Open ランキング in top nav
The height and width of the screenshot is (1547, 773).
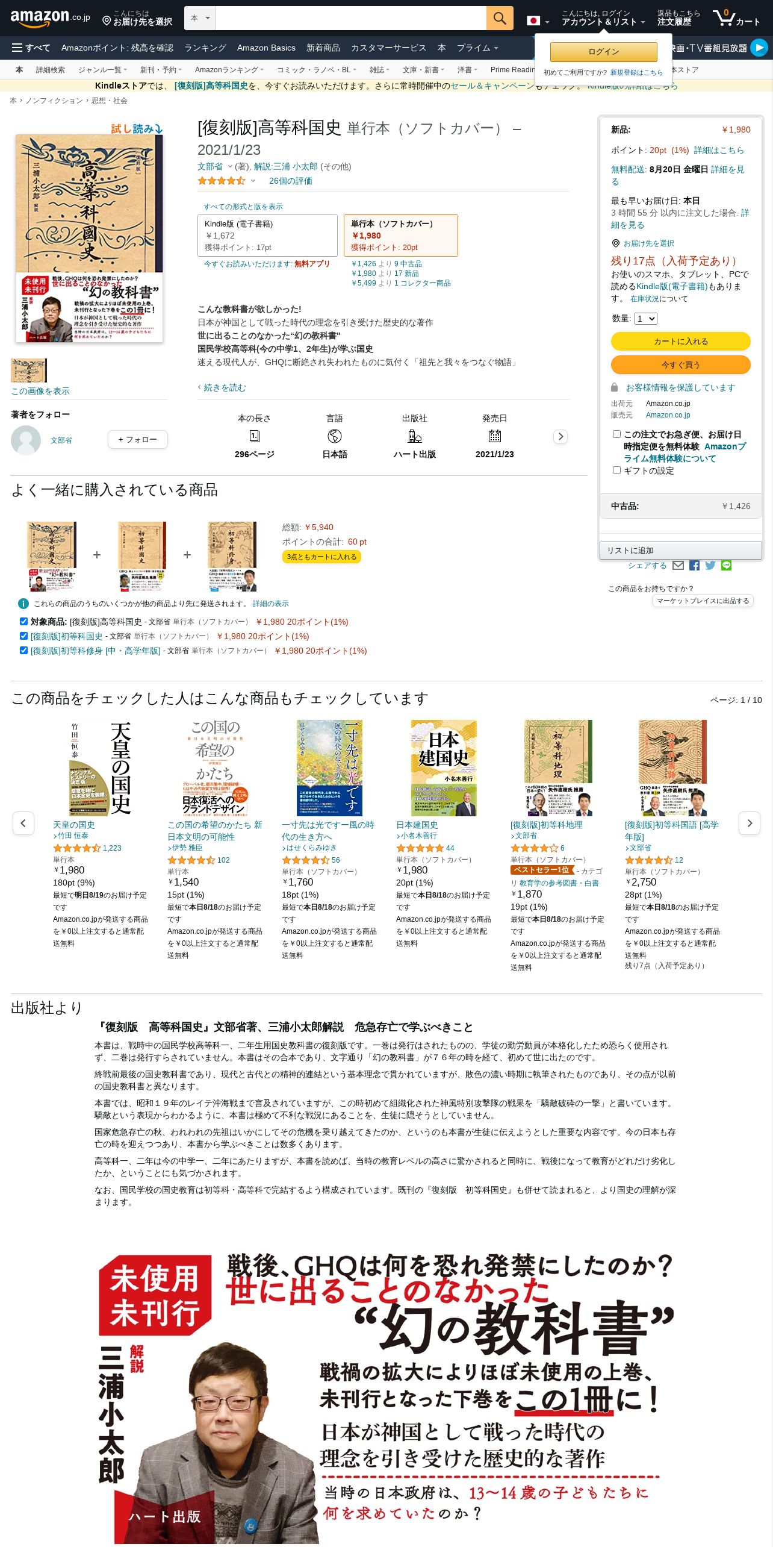point(205,48)
